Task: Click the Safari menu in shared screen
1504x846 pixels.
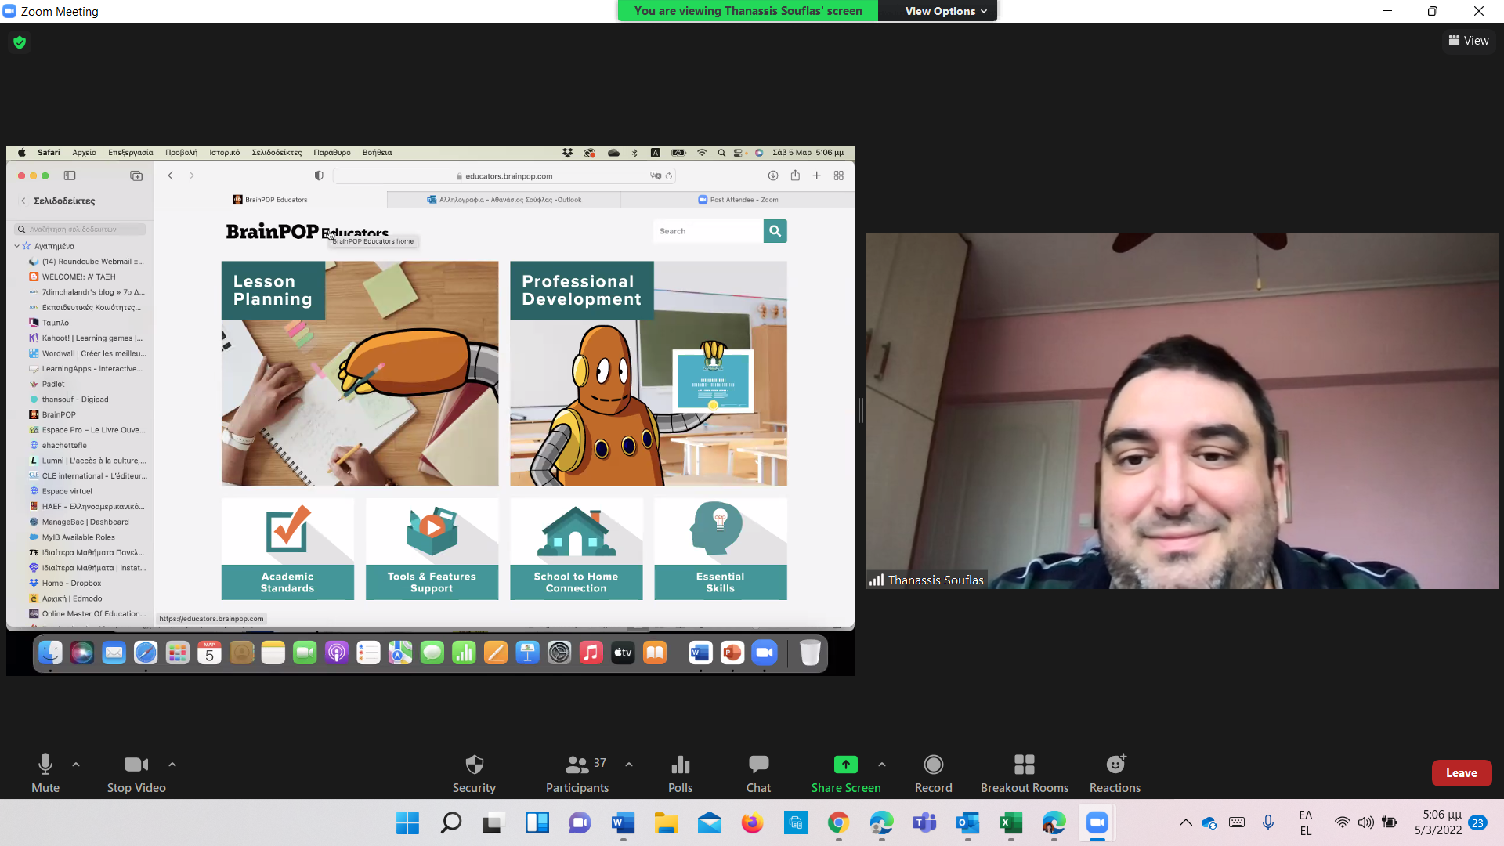Action: (x=49, y=153)
